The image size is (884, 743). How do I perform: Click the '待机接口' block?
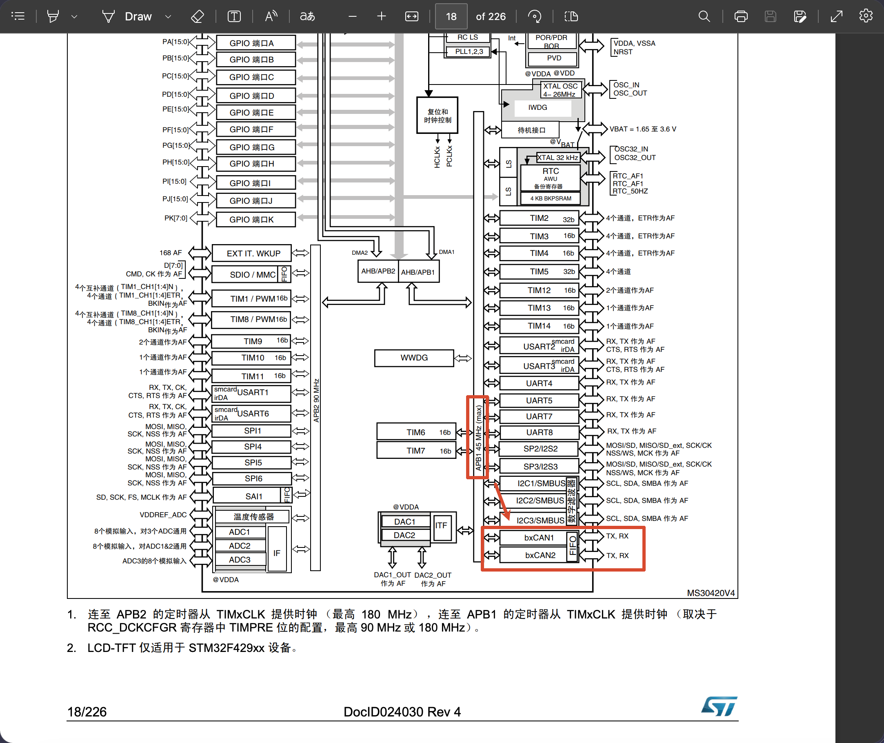pos(530,130)
